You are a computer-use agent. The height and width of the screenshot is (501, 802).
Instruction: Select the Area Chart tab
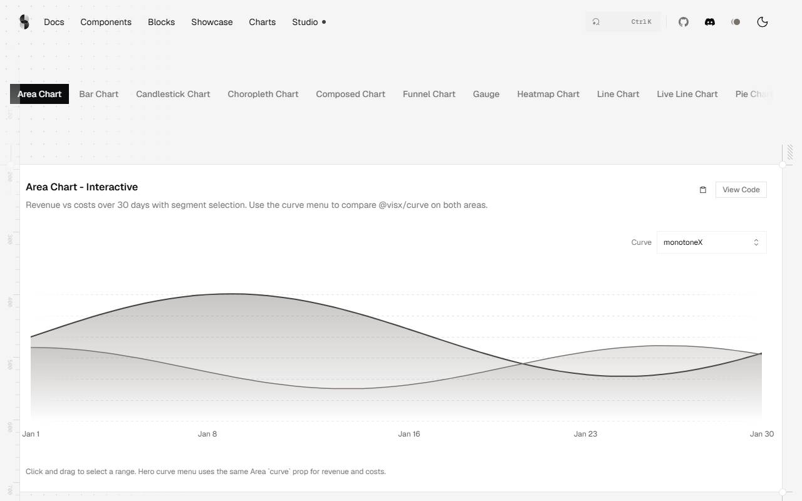(39, 94)
